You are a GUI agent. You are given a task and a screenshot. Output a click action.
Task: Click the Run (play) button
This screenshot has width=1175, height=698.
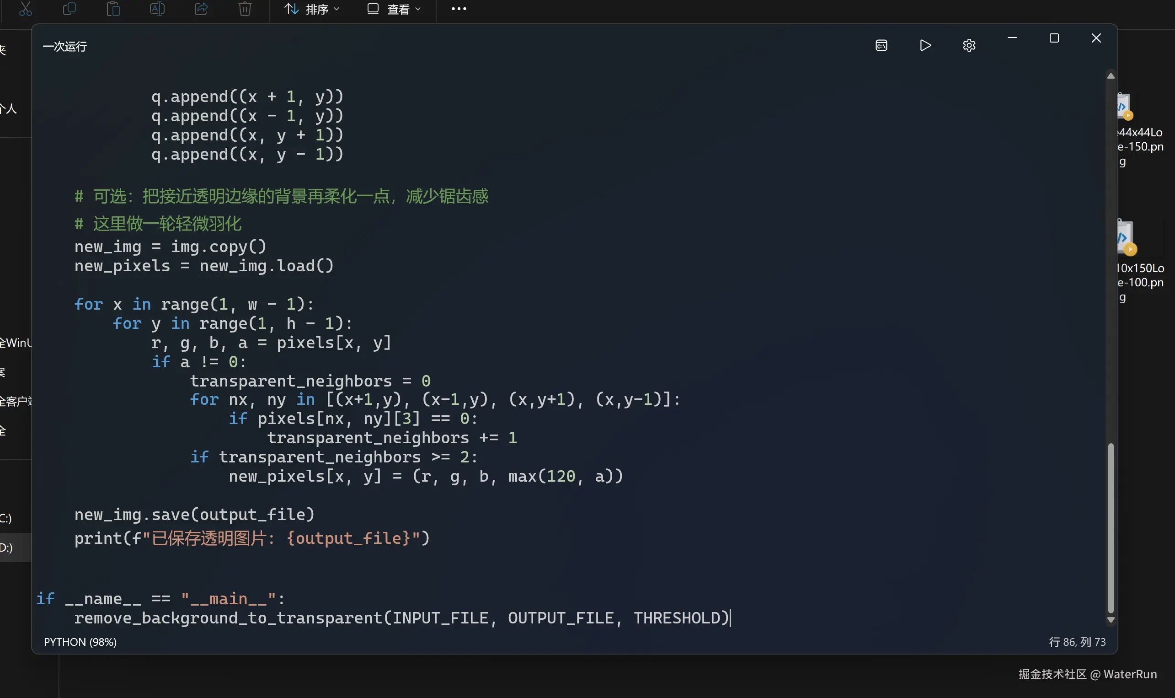click(925, 45)
